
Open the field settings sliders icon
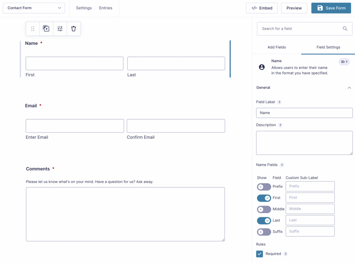(60, 29)
